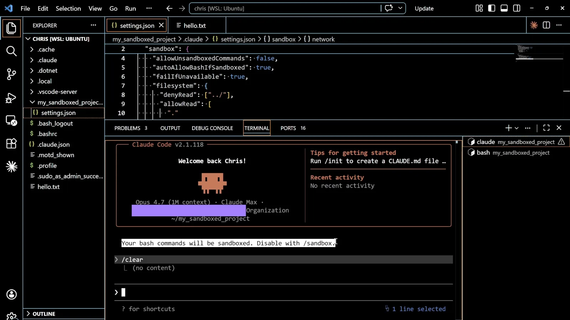The height and width of the screenshot is (320, 570).
Task: Go back with the left arrow
Action: click(169, 8)
